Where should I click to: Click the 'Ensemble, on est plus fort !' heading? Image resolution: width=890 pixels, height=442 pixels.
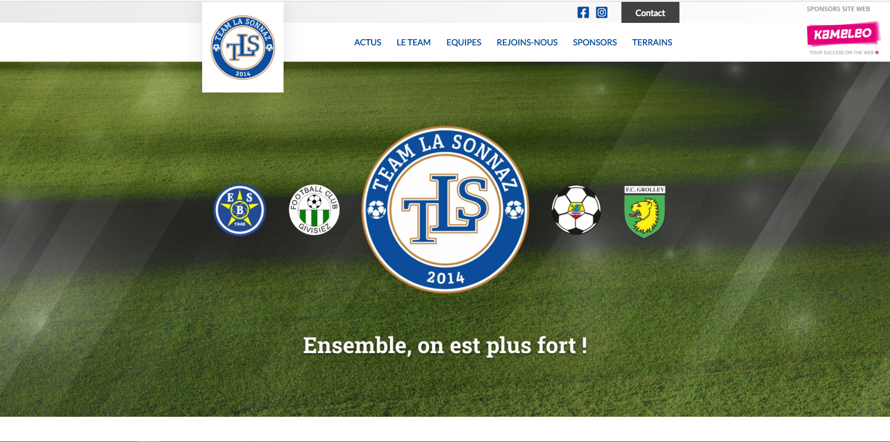445,346
